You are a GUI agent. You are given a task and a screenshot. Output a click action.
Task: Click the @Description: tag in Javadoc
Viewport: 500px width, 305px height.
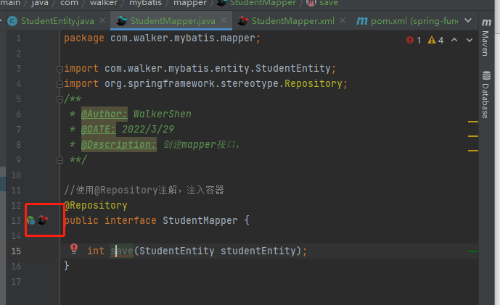point(118,145)
